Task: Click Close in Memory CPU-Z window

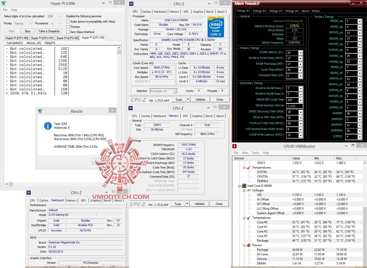Action: point(219,204)
